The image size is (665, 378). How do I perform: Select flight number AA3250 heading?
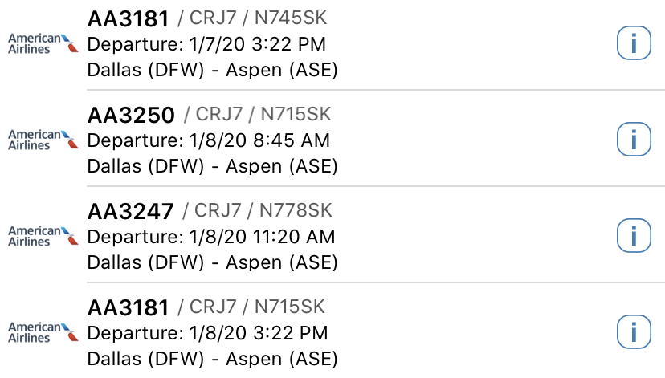coord(130,116)
